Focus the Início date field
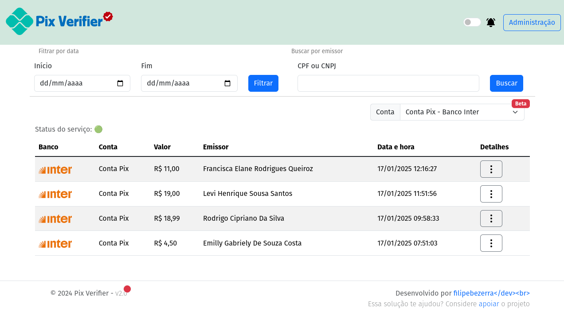Viewport: 564px width, 320px height. tap(82, 83)
